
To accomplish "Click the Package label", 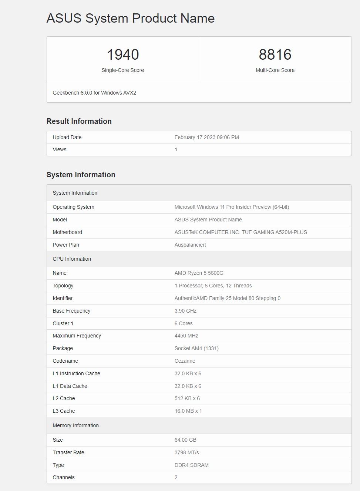I will point(63,348).
